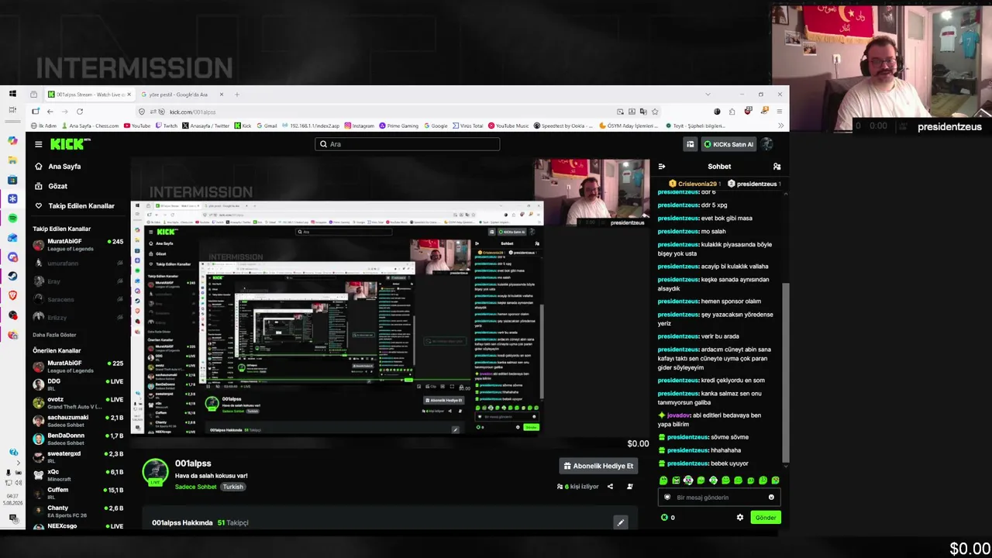Open the browser application menu
992x558 pixels.
click(779, 112)
